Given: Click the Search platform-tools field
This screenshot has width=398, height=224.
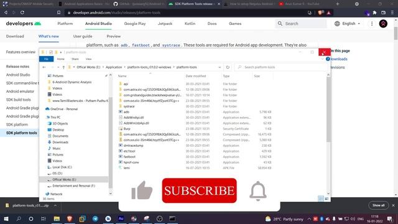Looking at the screenshot, I should click(x=280, y=67).
